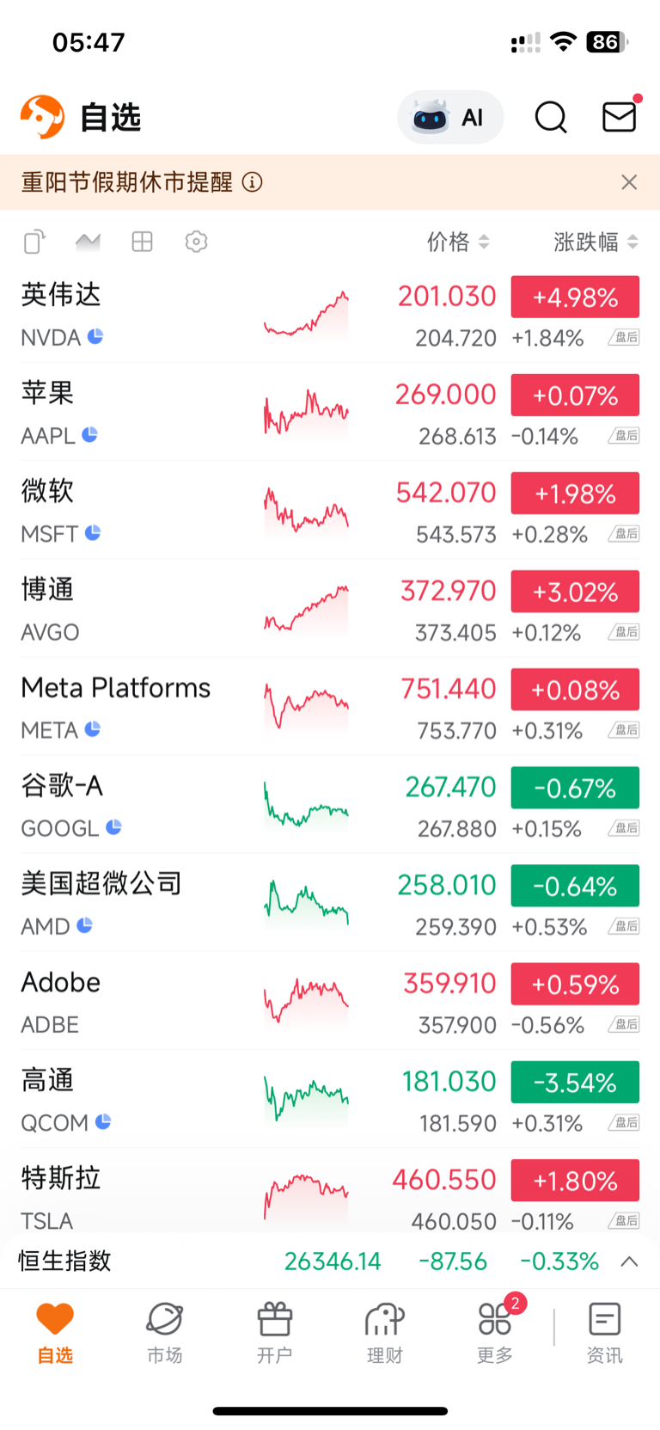
Task: Switch to the 市场 tab
Action: point(164,1332)
